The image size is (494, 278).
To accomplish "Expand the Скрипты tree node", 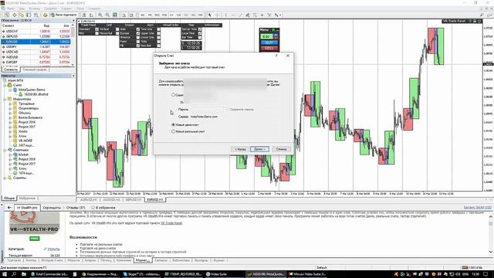I will [5, 178].
